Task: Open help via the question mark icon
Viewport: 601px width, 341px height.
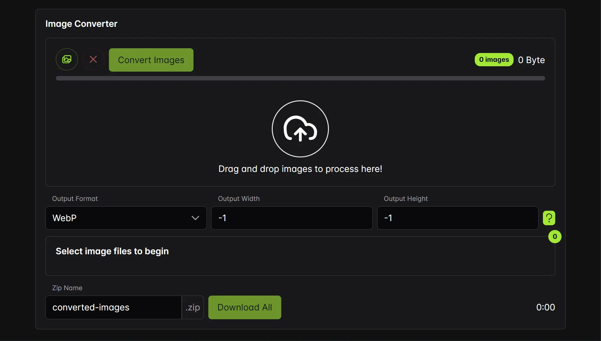Action: coord(549,218)
